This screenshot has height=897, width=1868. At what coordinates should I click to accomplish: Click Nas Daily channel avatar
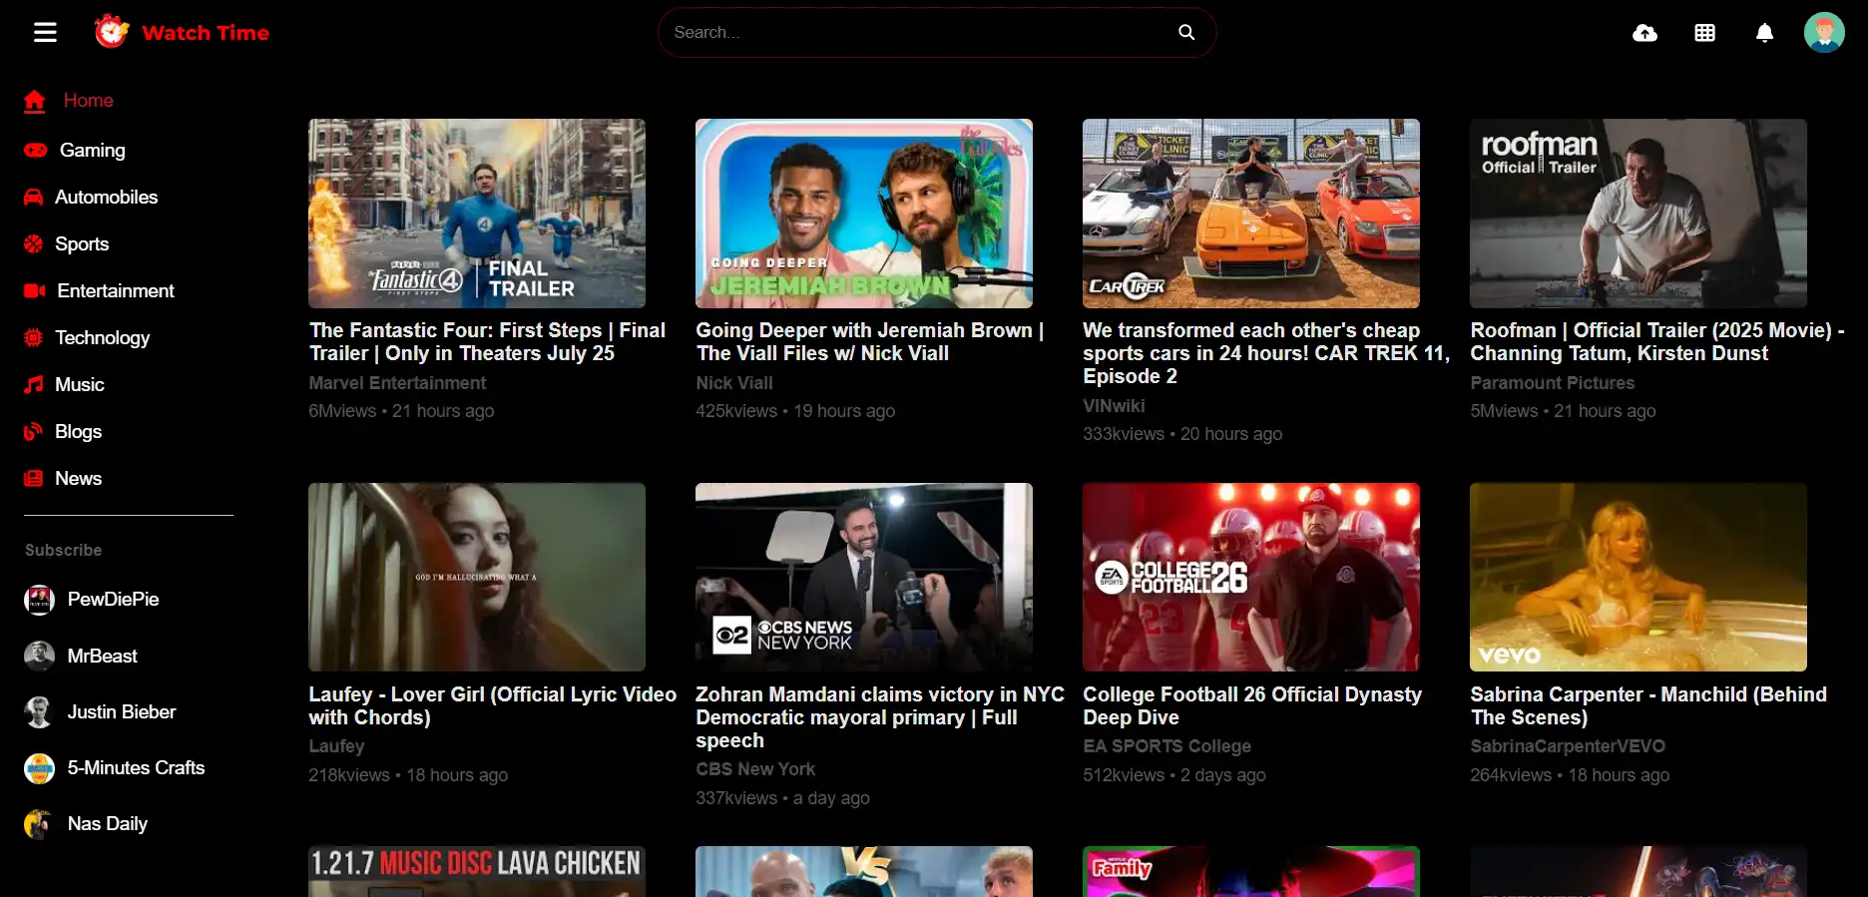[x=39, y=824]
